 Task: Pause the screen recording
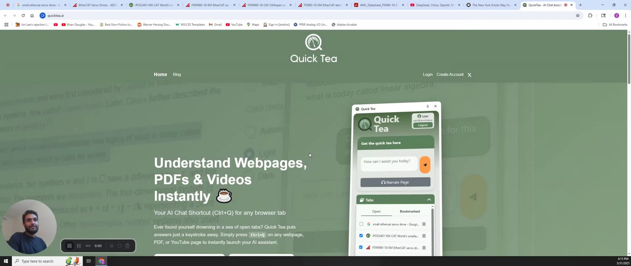tap(79, 246)
